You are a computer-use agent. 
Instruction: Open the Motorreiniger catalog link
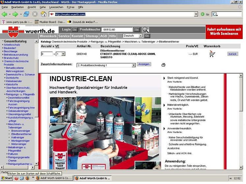(x=19, y=144)
